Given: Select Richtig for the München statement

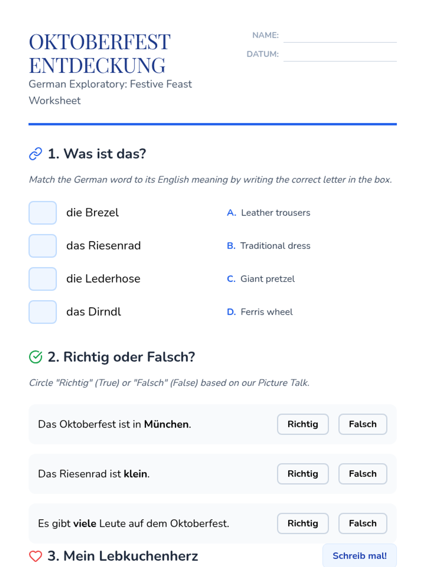Looking at the screenshot, I should coord(303,424).
